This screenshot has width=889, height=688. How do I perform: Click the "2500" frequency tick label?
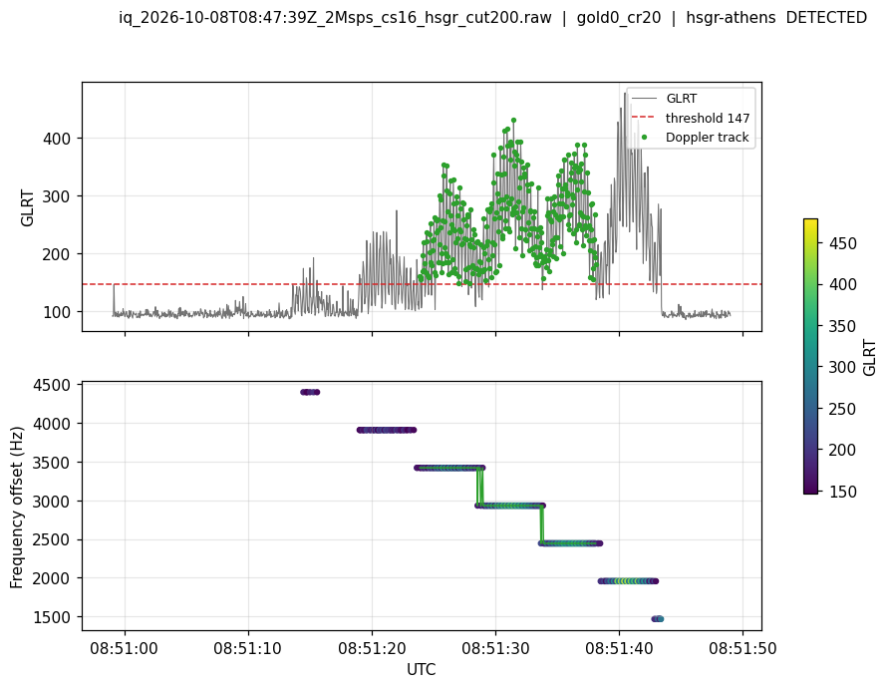(52, 540)
